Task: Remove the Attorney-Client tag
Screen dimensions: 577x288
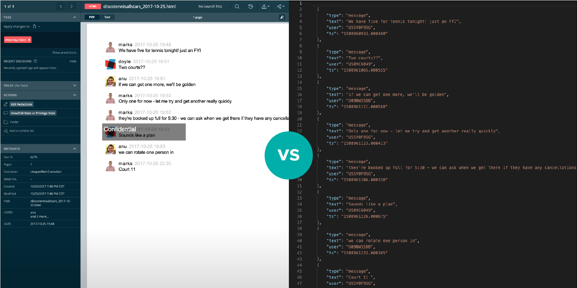Action: pyautogui.click(x=29, y=40)
